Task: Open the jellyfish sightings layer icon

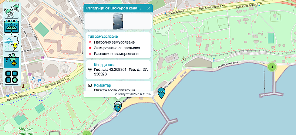Action: point(12,11)
